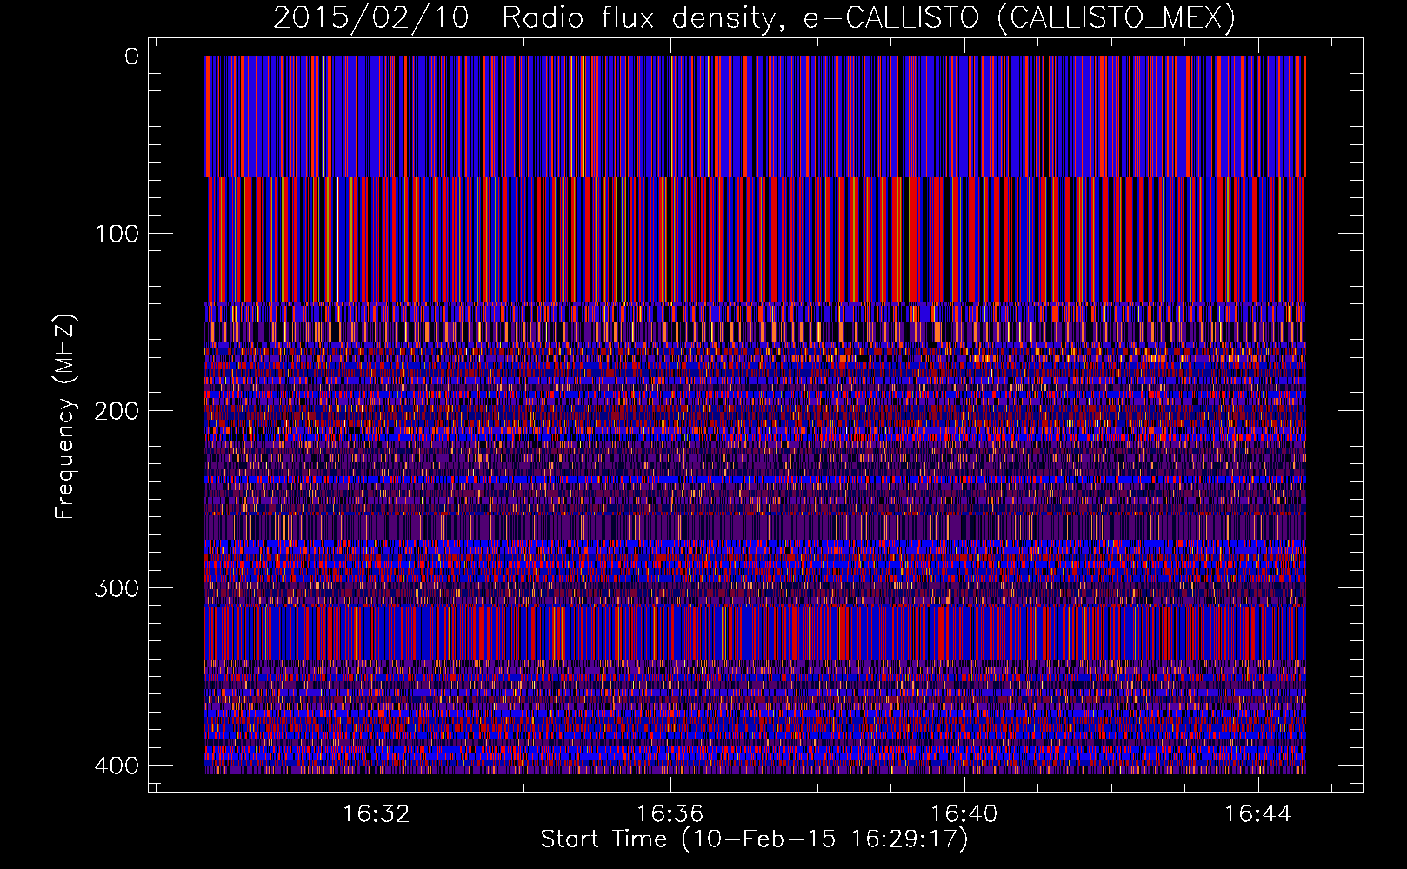Click the dark purple band near 265 MHz
The width and height of the screenshot is (1407, 869).
pos(755,526)
